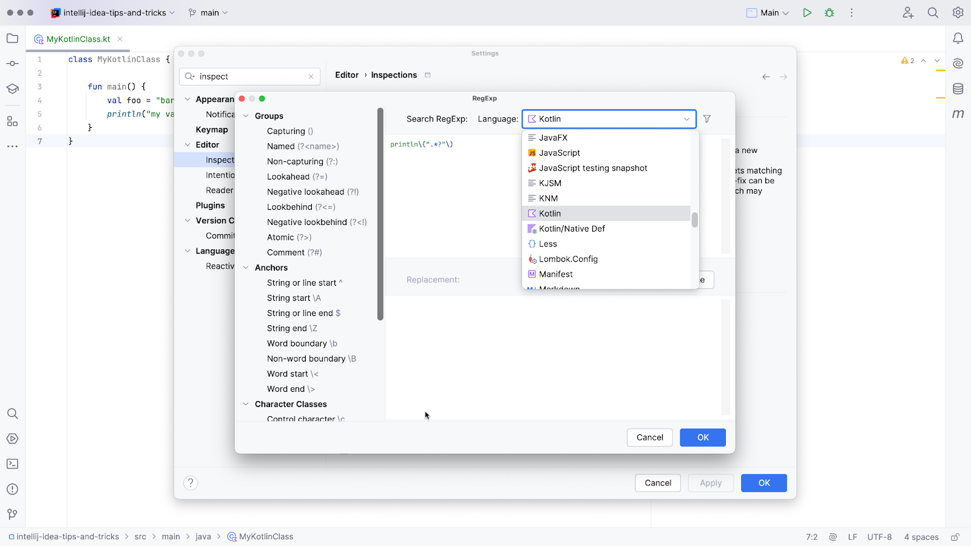This screenshot has width=971, height=546.
Task: Collapse the Groups section
Action: 246,116
